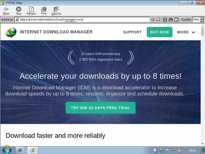
Task: Open the SUPPORT page link
Action: tap(132, 32)
